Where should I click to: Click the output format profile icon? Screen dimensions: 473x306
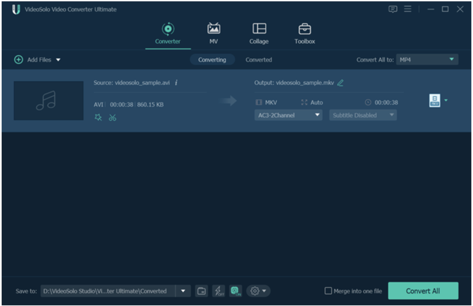[435, 100]
